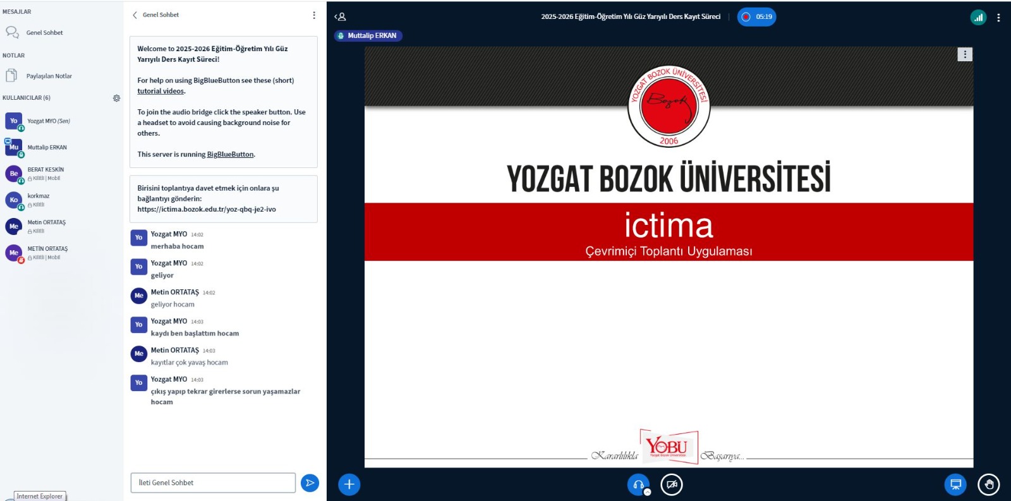Viewport: 1011px width, 501px height.
Task: Click Metin ORTATAŞ avatar on 'kayıtlar çok yavaş' message
Action: 139,354
